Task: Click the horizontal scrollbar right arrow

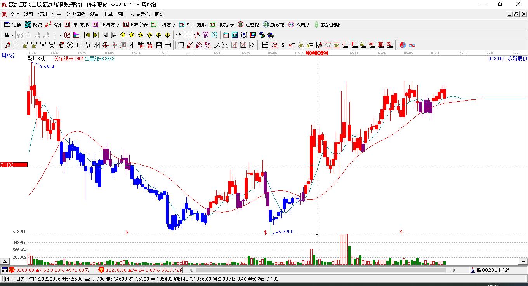Action: (454, 270)
